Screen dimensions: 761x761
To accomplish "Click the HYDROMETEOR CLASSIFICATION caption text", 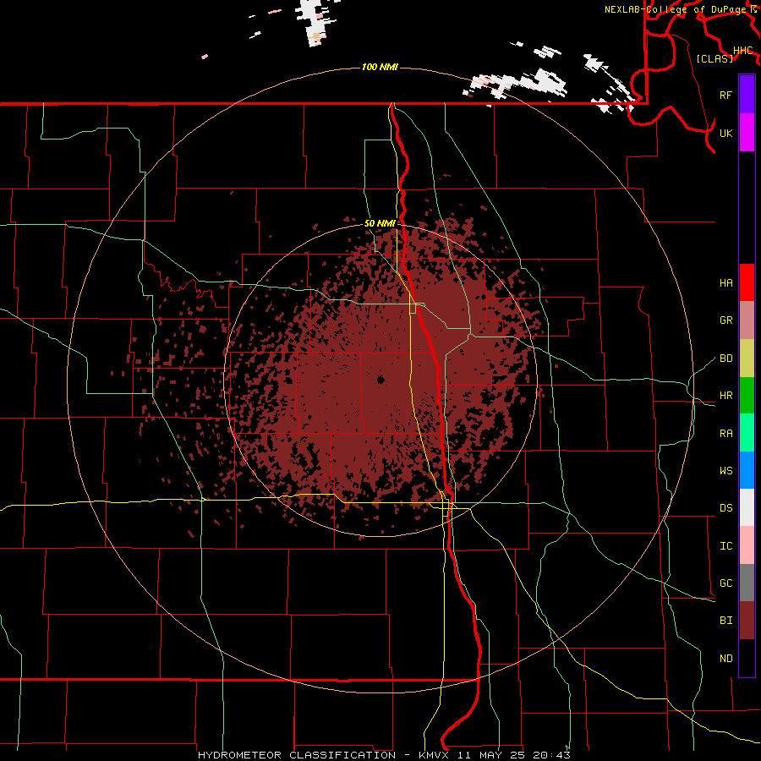I will coord(297,755).
